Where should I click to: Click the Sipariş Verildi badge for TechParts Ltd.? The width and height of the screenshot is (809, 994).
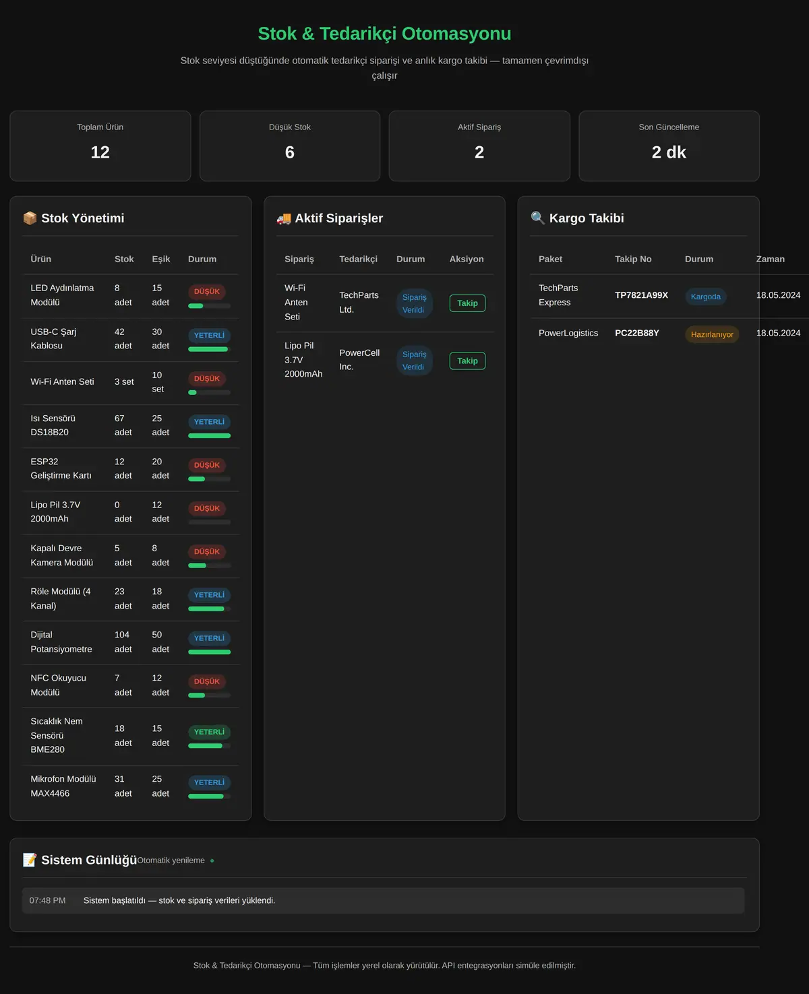[415, 303]
